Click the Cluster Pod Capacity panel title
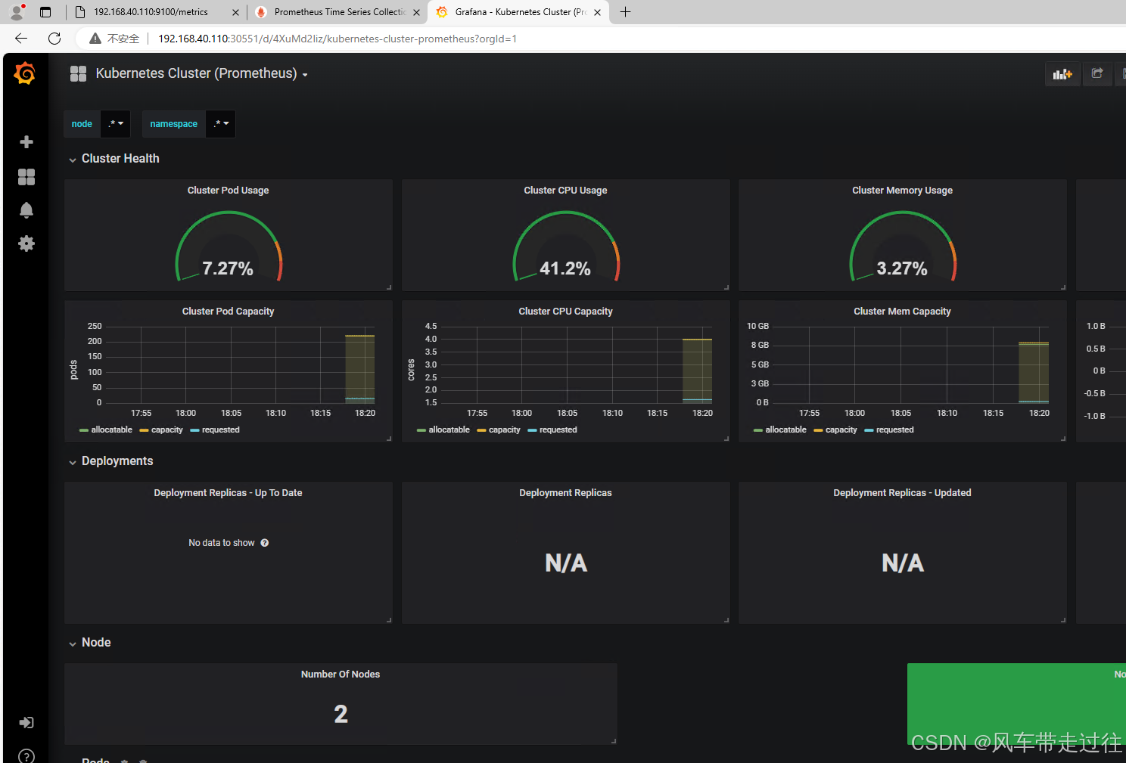This screenshot has width=1126, height=763. click(x=229, y=312)
